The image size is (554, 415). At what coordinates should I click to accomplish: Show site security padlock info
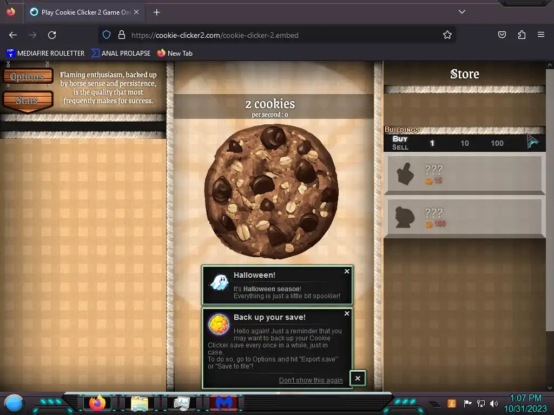(122, 35)
